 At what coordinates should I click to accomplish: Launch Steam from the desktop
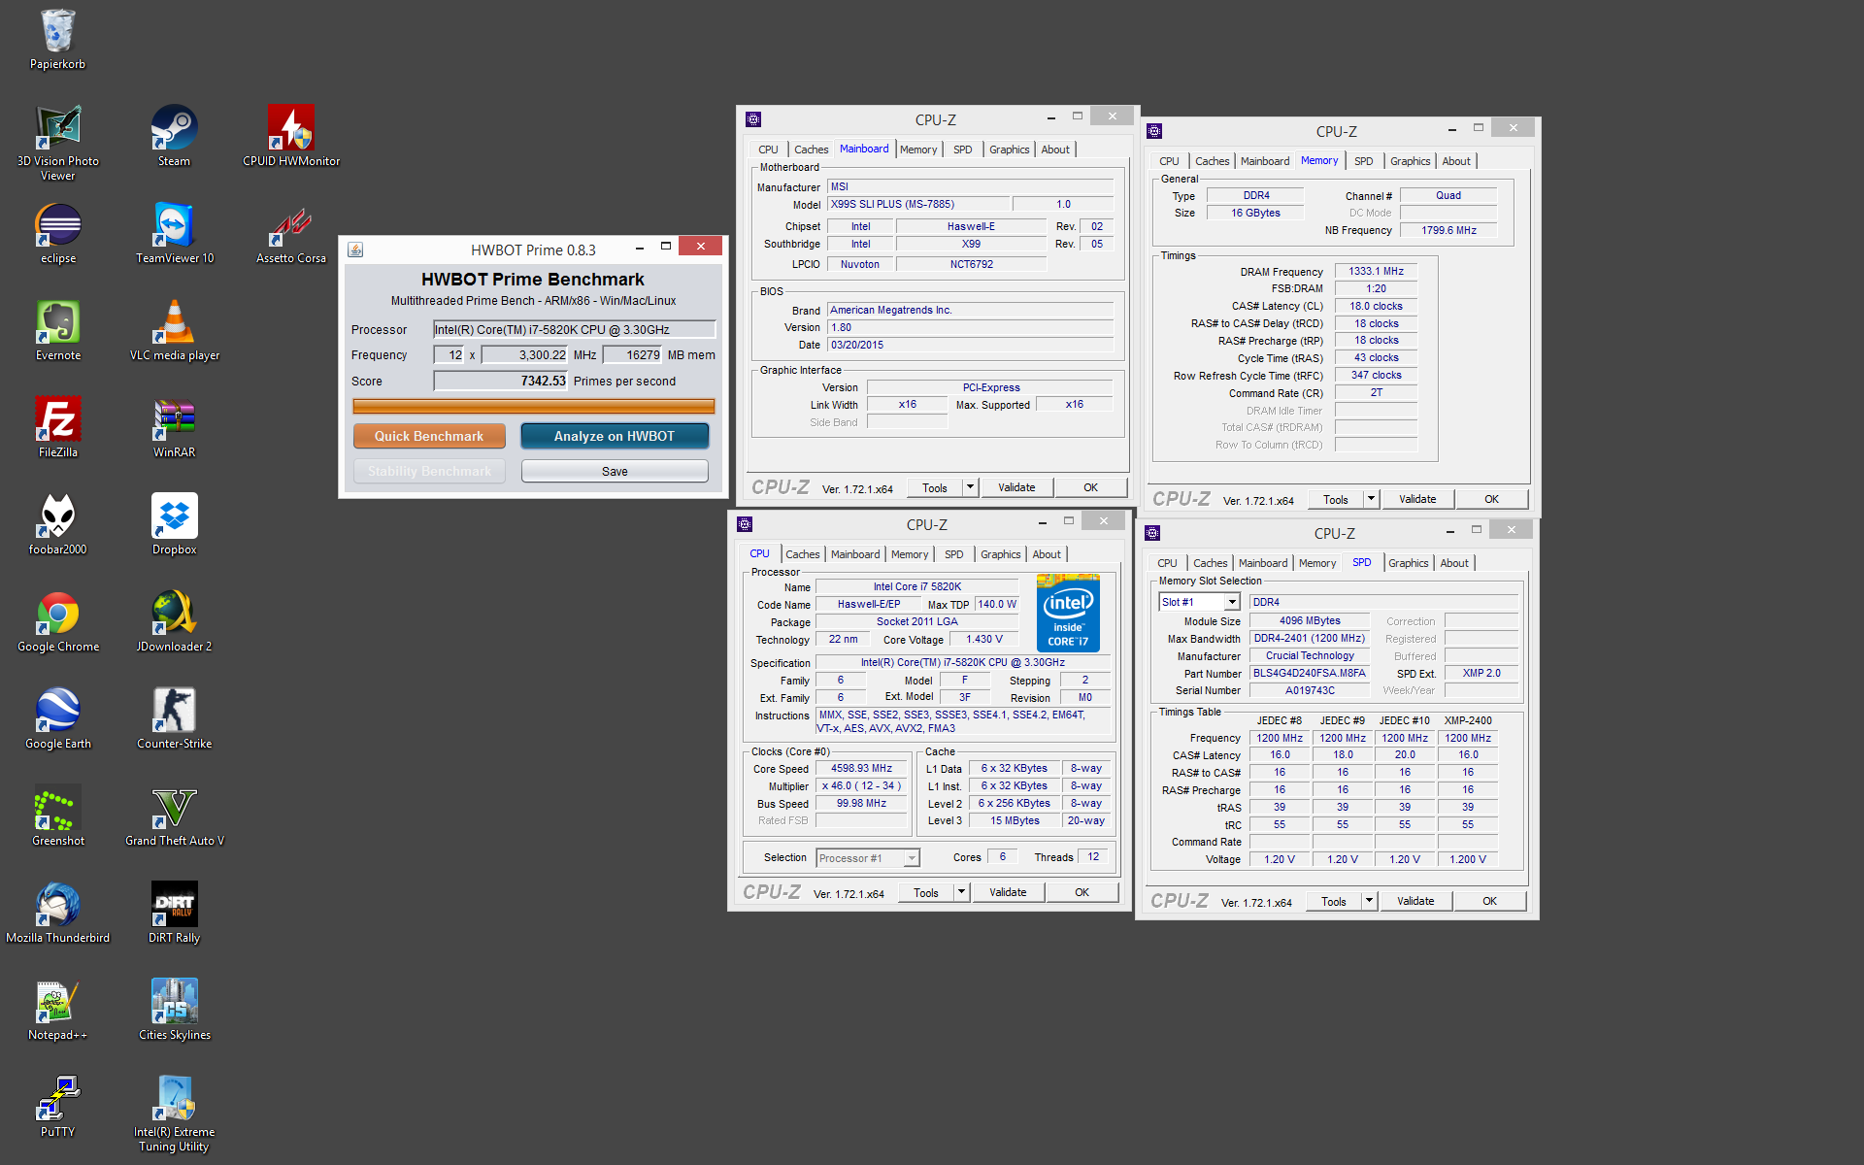click(174, 136)
